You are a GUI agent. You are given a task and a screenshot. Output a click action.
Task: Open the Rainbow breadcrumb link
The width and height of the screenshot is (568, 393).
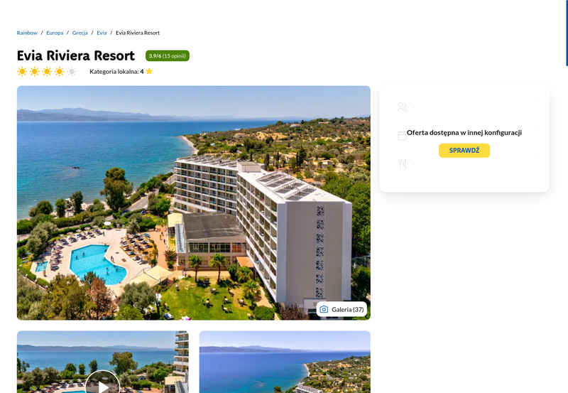pos(27,33)
